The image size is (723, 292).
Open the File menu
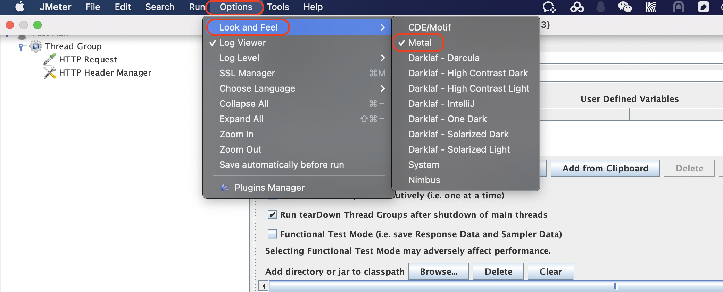coord(93,7)
